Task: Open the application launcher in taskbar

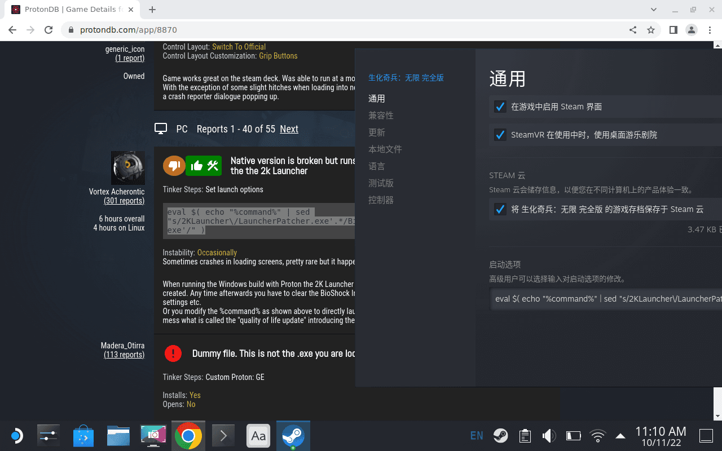Action: pyautogui.click(x=16, y=435)
